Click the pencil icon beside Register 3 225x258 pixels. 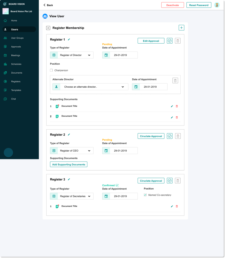69,179
